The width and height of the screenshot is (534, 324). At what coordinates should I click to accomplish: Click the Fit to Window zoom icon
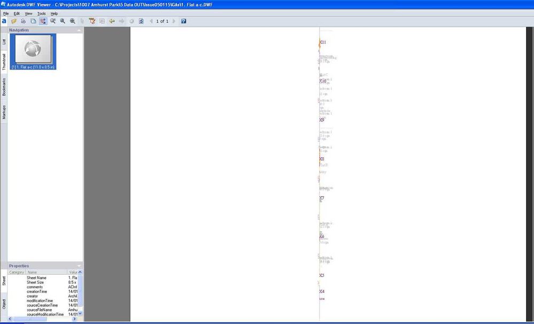[x=73, y=21]
